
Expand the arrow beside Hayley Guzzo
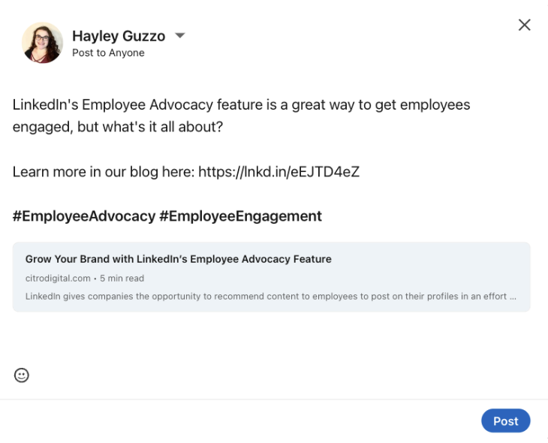(x=179, y=35)
